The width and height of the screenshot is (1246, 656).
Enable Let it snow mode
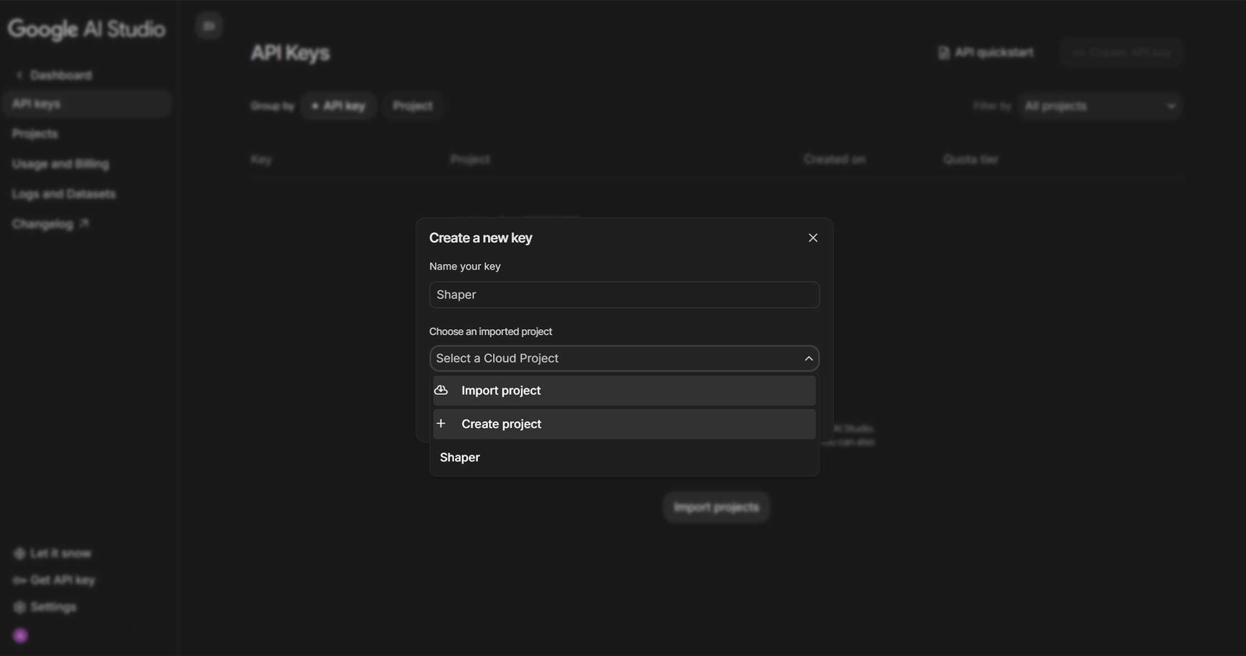(x=60, y=553)
